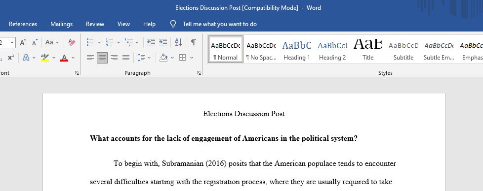Viewport: 483px width, 191px height.
Task: Click the Increase Indent icon
Action: (x=163, y=42)
